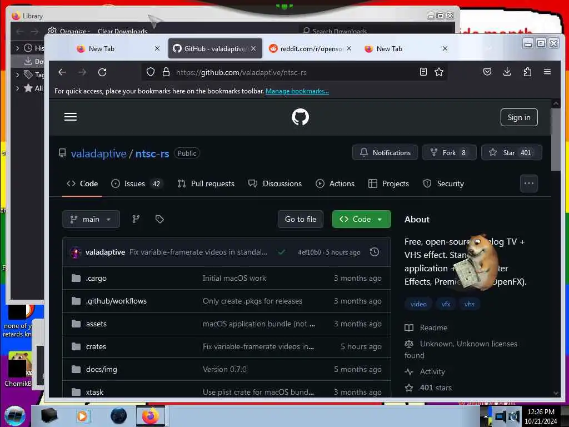Open the ntsc-rs repository name link
This screenshot has height=427, width=569.
click(152, 153)
